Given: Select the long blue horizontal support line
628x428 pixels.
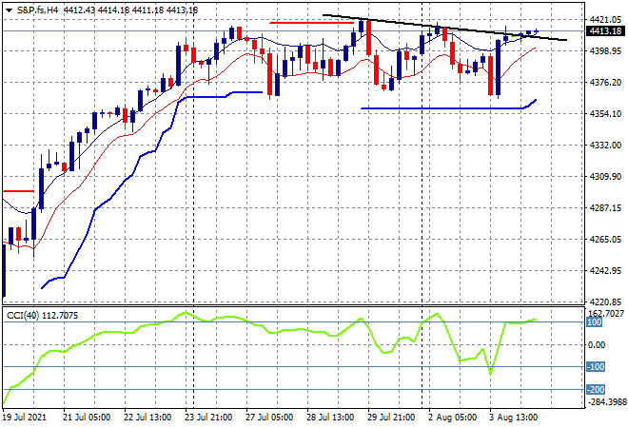Looking at the screenshot, I should coord(441,108).
